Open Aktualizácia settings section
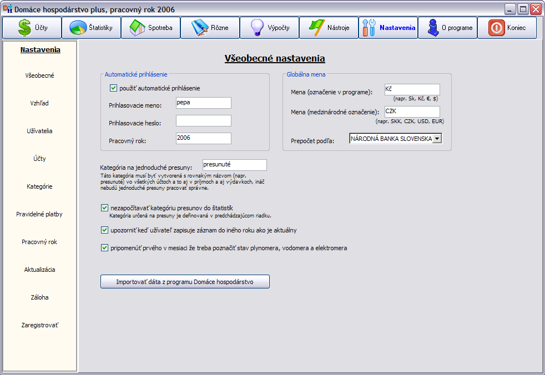Viewport: 545px width, 375px height. (39, 270)
